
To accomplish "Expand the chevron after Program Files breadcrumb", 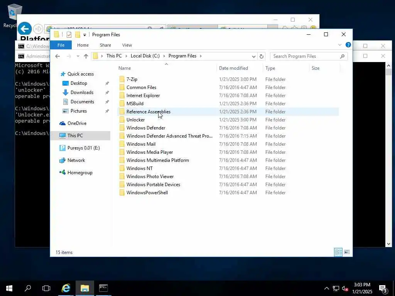I will [201, 56].
